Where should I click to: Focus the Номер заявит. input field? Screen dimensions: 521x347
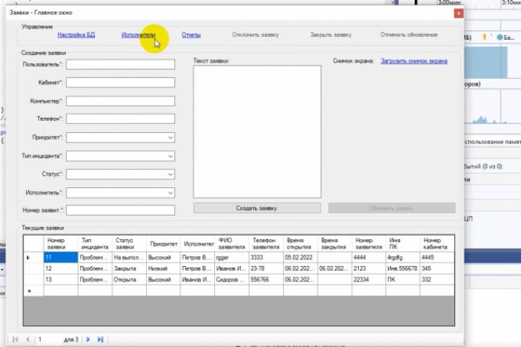pyautogui.click(x=121, y=210)
